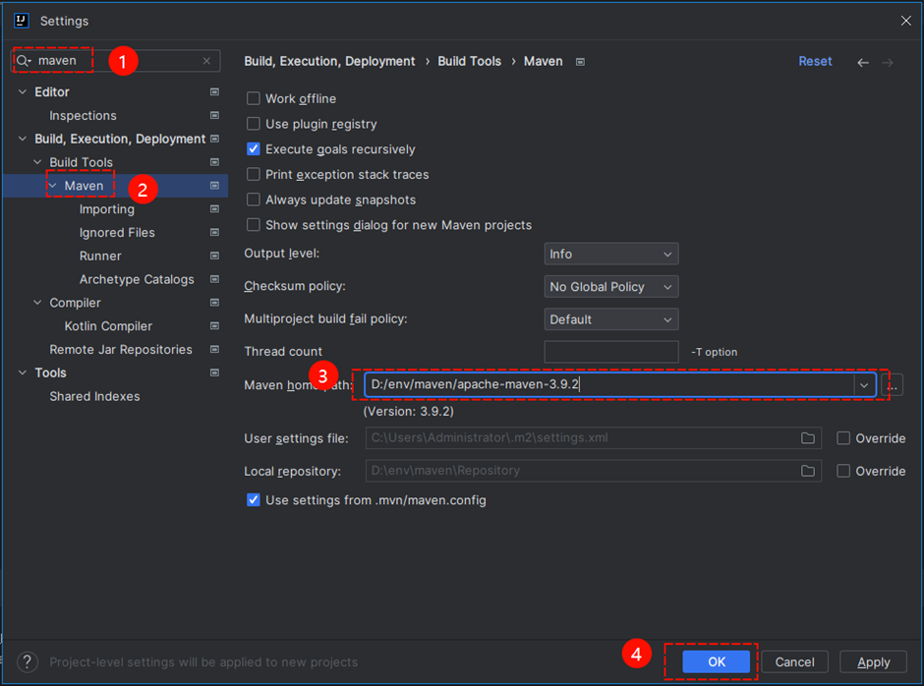The image size is (924, 686).
Task: Focus the Thread count input field
Action: [611, 352]
